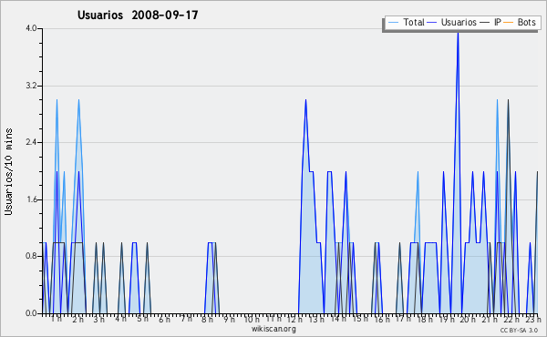Click the orange Bots legend line
The height and width of the screenshot is (337, 547).
pos(509,23)
